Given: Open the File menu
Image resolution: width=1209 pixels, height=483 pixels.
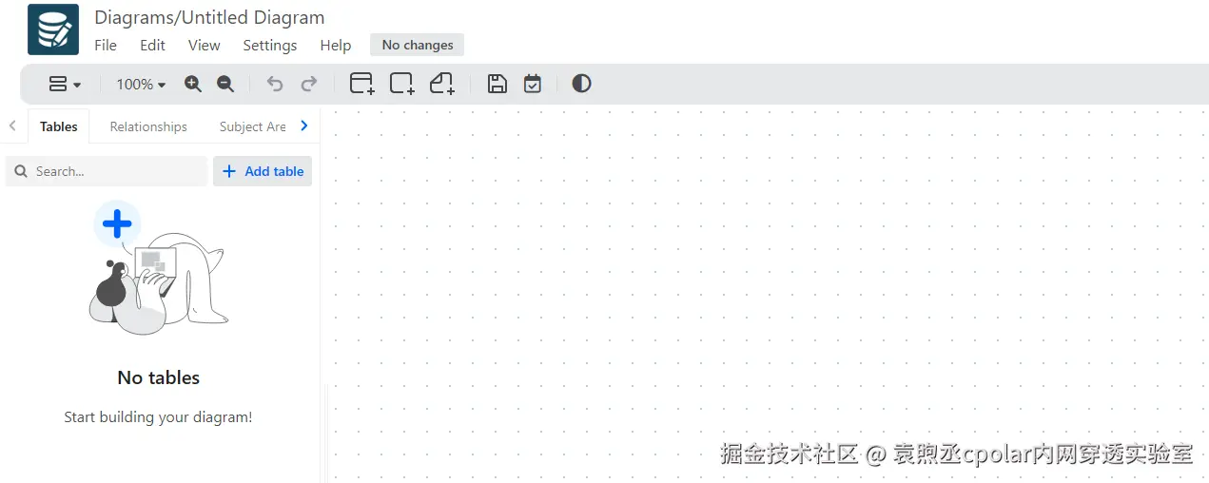Looking at the screenshot, I should (x=106, y=45).
